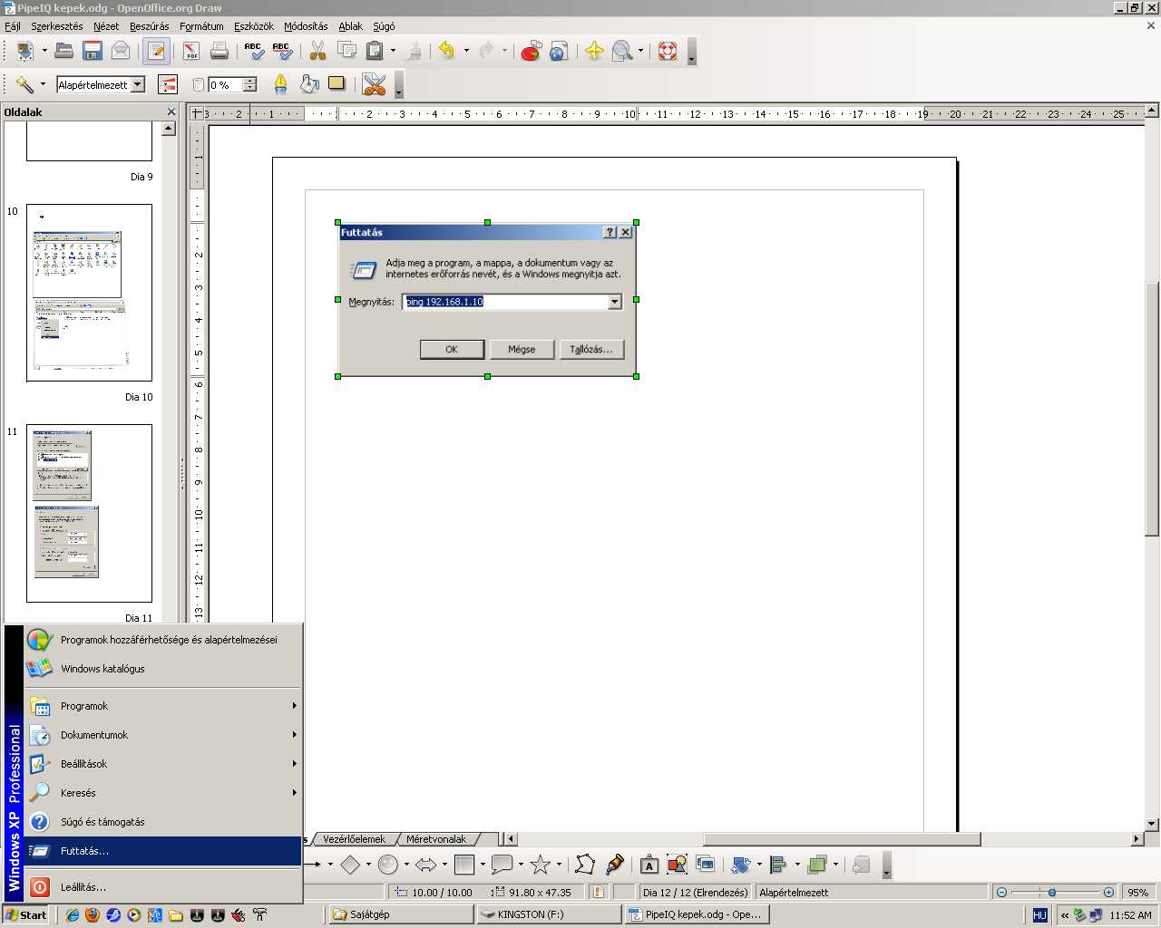Select the Dia 10 page thumbnail
This screenshot has height=928, width=1161.
tap(89, 293)
